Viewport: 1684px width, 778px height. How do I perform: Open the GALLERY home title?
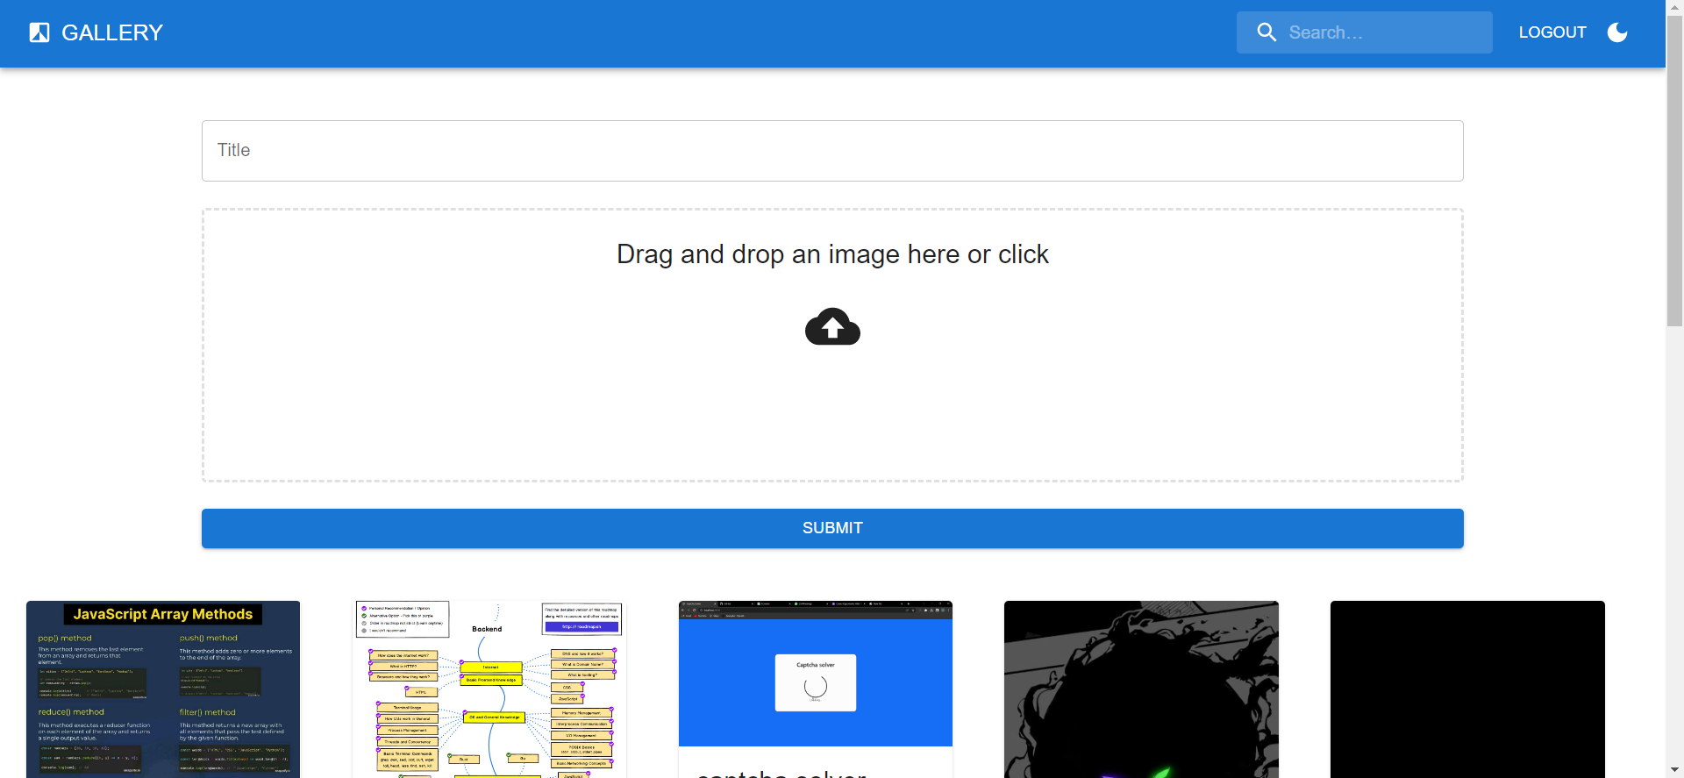pyautogui.click(x=112, y=32)
